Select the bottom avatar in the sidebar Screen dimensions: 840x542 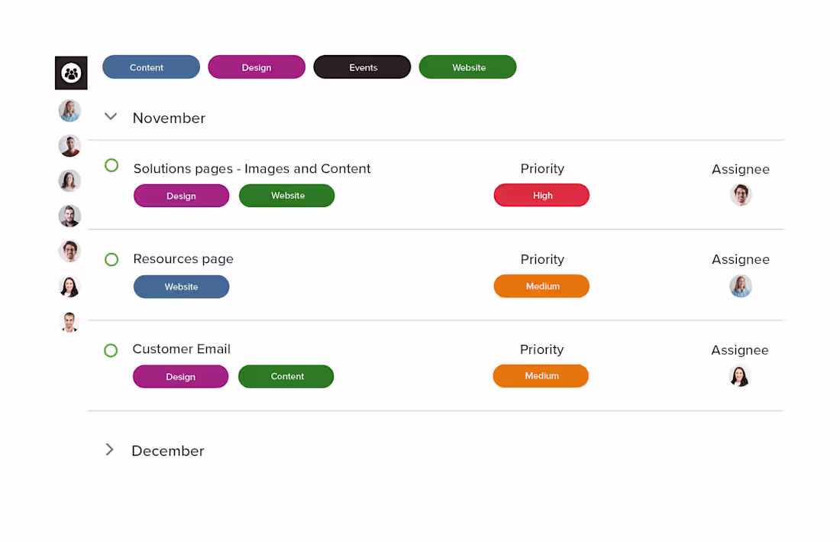[x=69, y=322]
